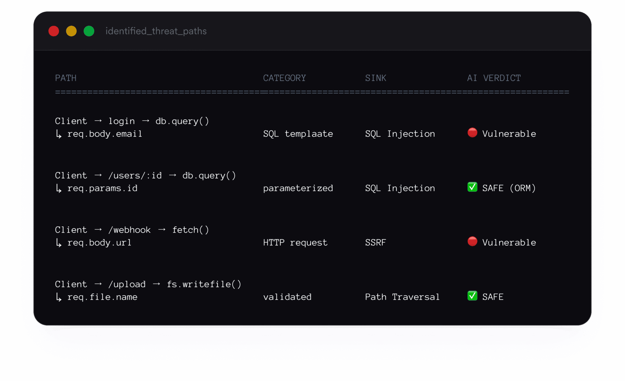625x381 pixels.
Task: Select the 'Client → /webhook → fetch()' line
Action: (x=132, y=230)
